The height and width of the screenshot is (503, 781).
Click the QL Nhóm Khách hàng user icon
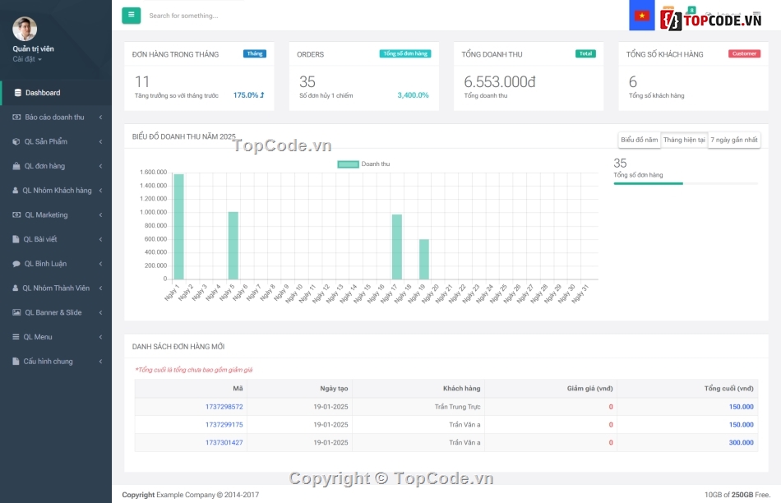coord(15,190)
